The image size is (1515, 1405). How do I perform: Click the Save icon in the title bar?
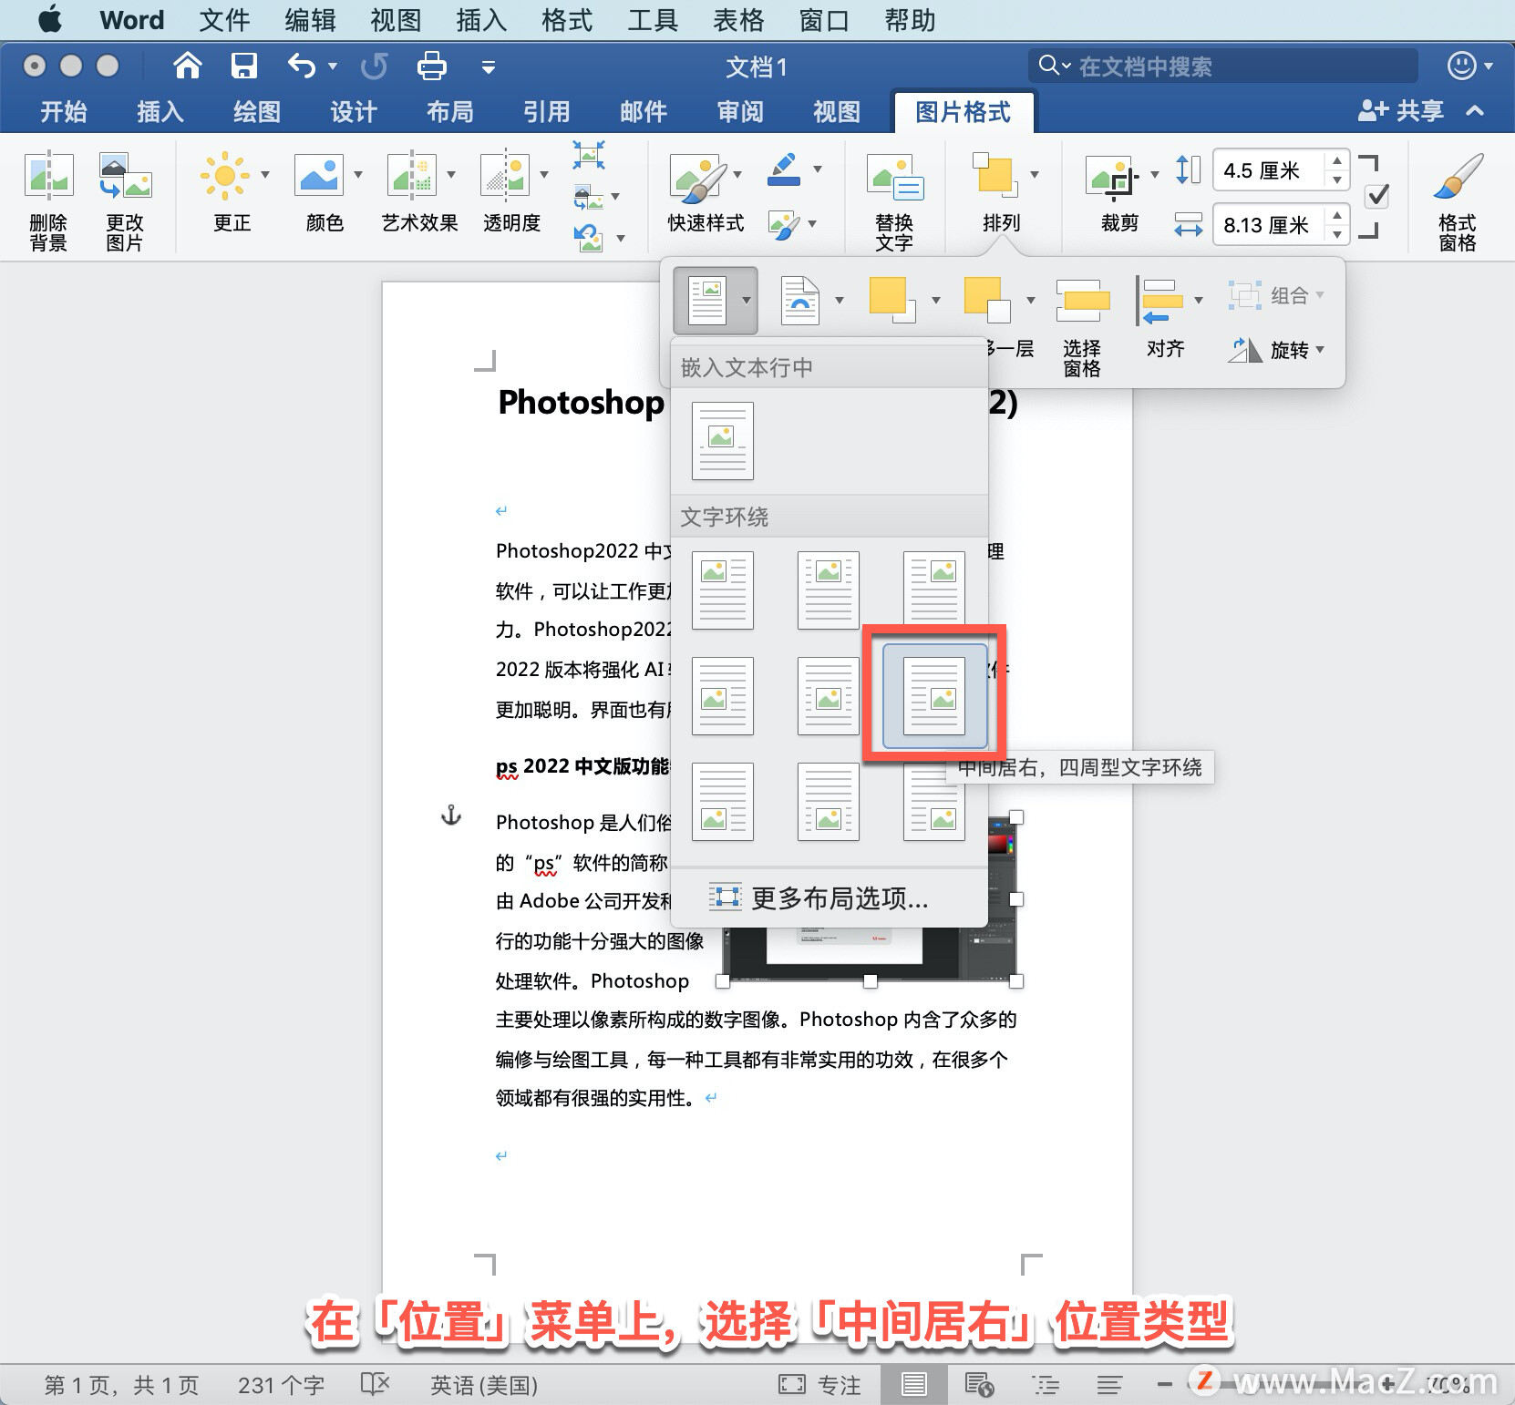(244, 66)
